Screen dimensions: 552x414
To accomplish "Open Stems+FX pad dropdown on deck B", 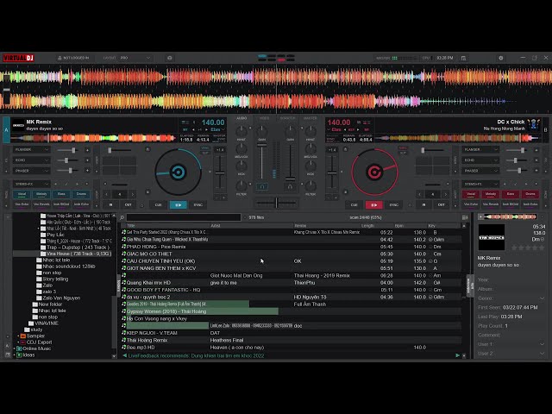I will (x=480, y=184).
